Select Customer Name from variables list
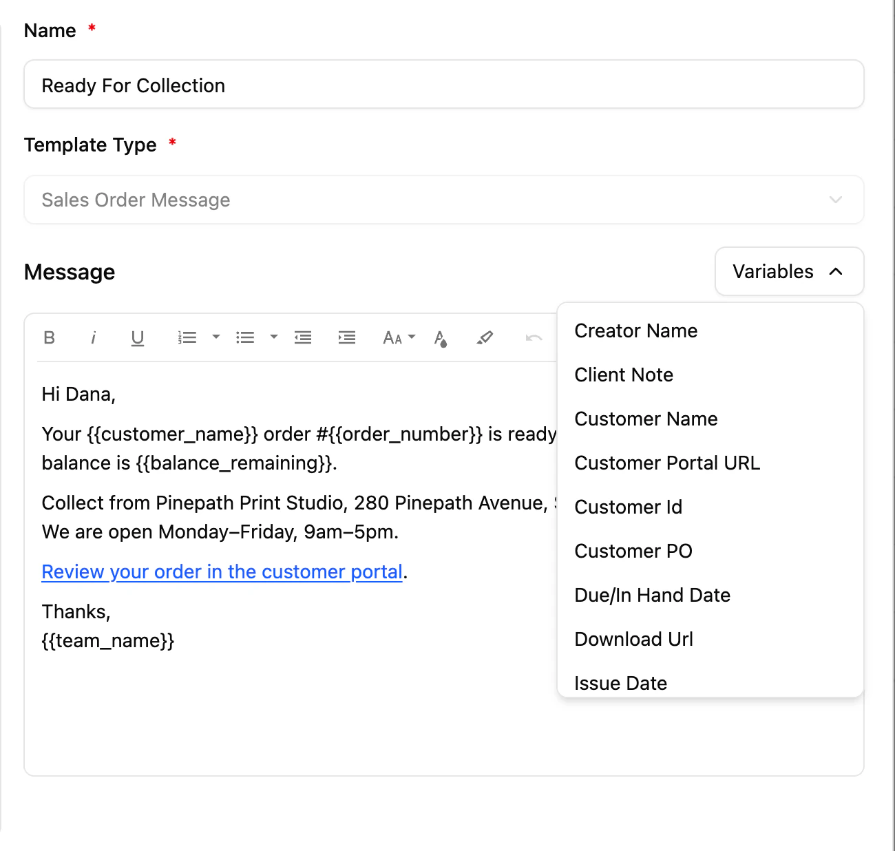This screenshot has height=851, width=895. point(710,419)
